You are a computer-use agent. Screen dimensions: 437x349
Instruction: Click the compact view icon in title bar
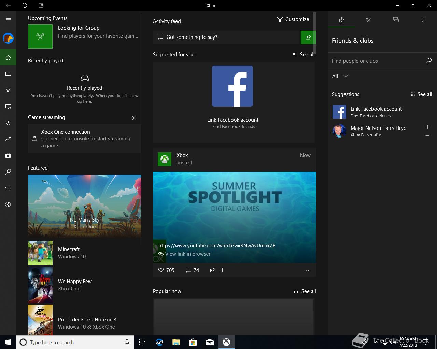click(x=41, y=5)
